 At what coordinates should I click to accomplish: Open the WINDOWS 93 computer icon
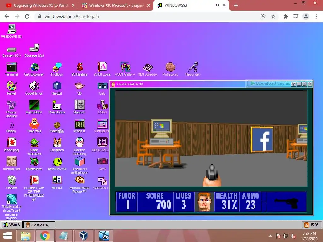click(x=12, y=31)
